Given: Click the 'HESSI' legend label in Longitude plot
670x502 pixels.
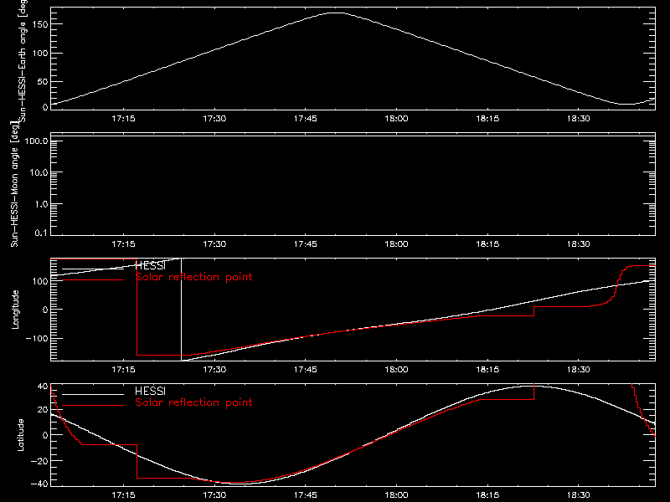Looking at the screenshot, I should (x=150, y=265).
